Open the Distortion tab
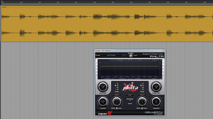 [x=138, y=78]
